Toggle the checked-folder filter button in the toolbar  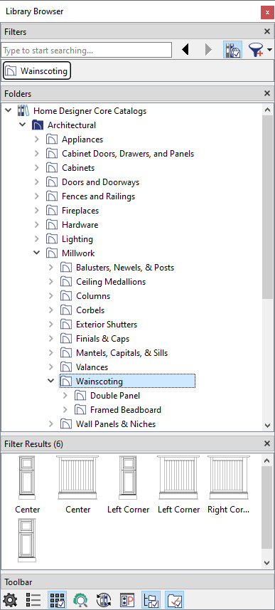pos(174,600)
